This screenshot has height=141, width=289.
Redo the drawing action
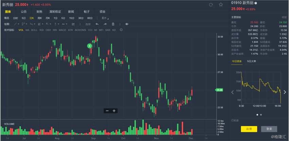[105, 24]
